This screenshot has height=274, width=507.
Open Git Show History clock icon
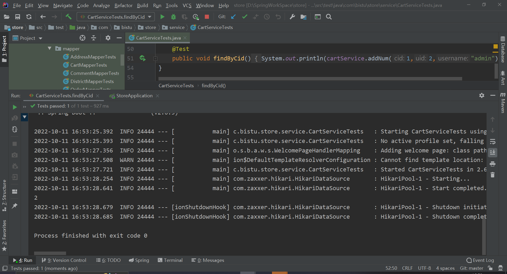pos(267,17)
